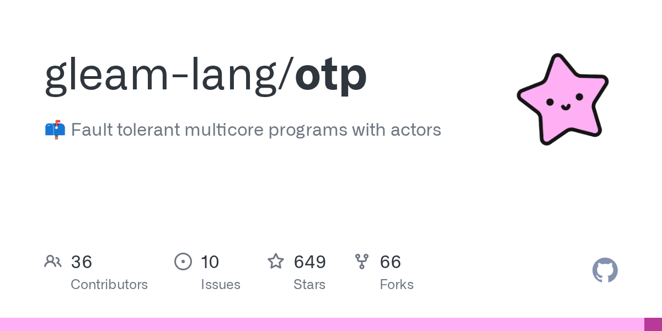The height and width of the screenshot is (331, 662).
Task: Click the Stars label
Action: pos(309,285)
